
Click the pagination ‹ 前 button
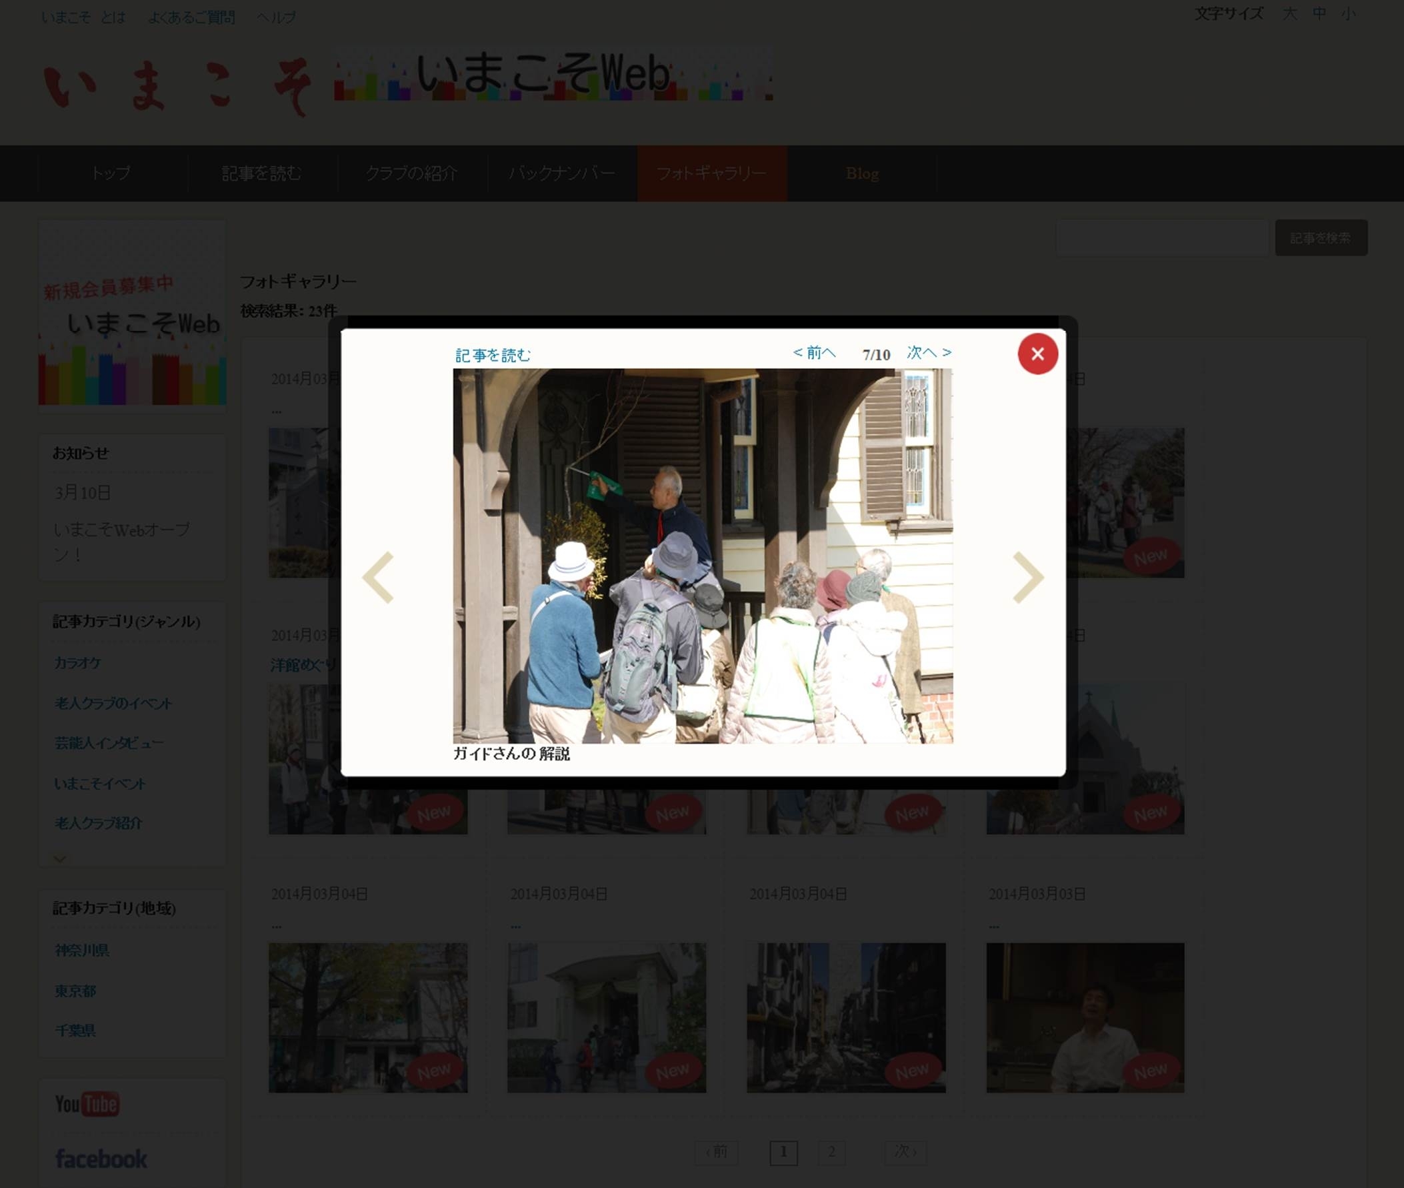pos(716,1152)
